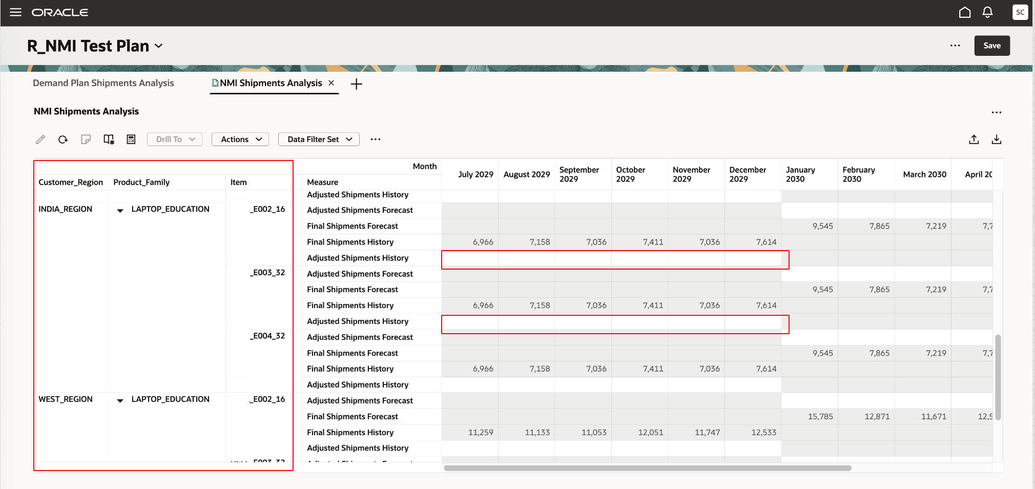The width and height of the screenshot is (1035, 489).
Task: Close the NMI Shipments Analysis tab
Action: pyautogui.click(x=332, y=83)
